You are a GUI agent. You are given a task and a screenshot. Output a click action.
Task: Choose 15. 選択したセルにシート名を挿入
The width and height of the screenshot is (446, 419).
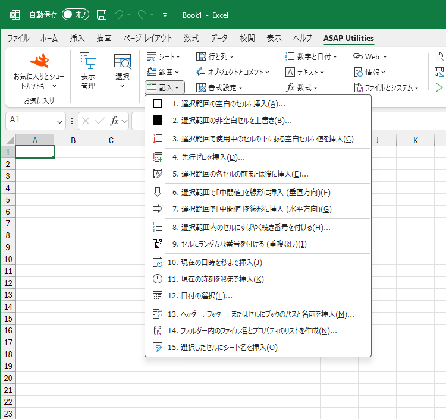tap(258, 347)
